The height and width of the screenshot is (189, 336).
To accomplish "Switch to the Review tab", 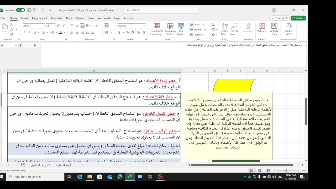I will (x=80, y=18).
